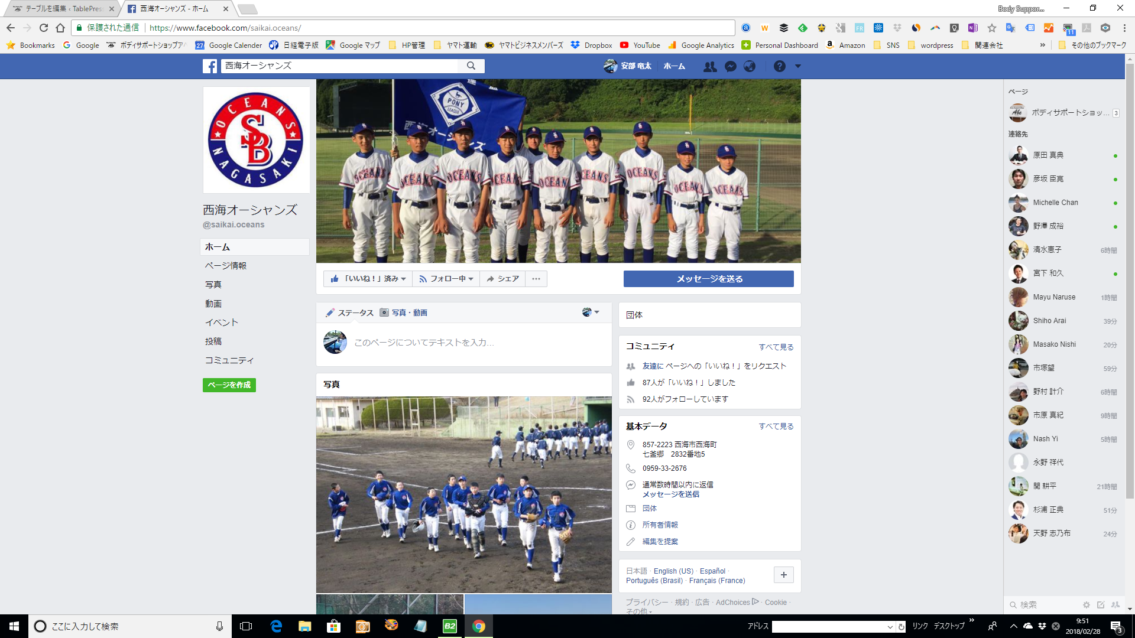Click 編集を提案 link
The height and width of the screenshot is (638, 1135).
(660, 542)
